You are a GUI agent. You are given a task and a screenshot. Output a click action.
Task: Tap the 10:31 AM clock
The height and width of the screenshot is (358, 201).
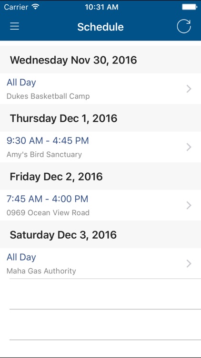point(101,7)
